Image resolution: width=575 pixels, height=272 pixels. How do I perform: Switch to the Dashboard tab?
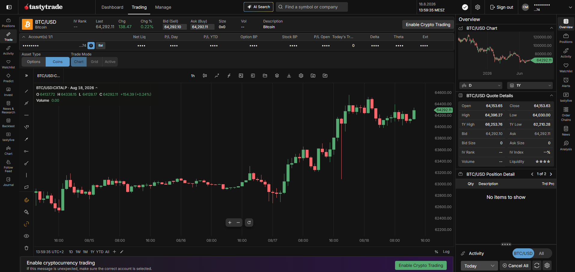(112, 7)
